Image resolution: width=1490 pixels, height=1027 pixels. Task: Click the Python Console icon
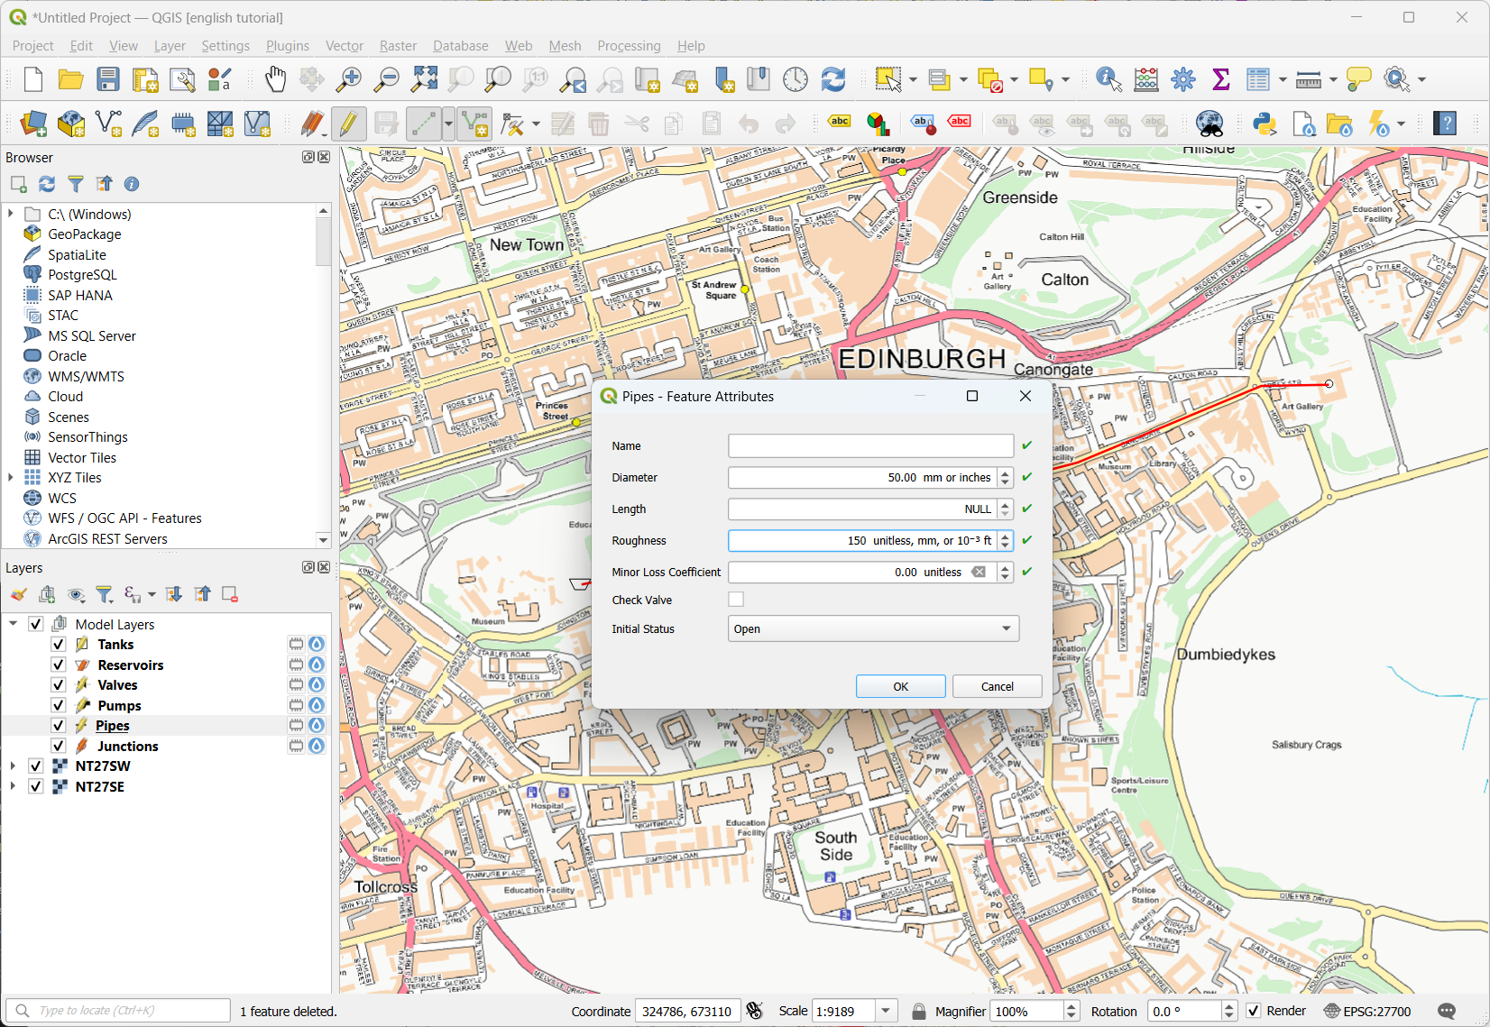pos(1265,124)
